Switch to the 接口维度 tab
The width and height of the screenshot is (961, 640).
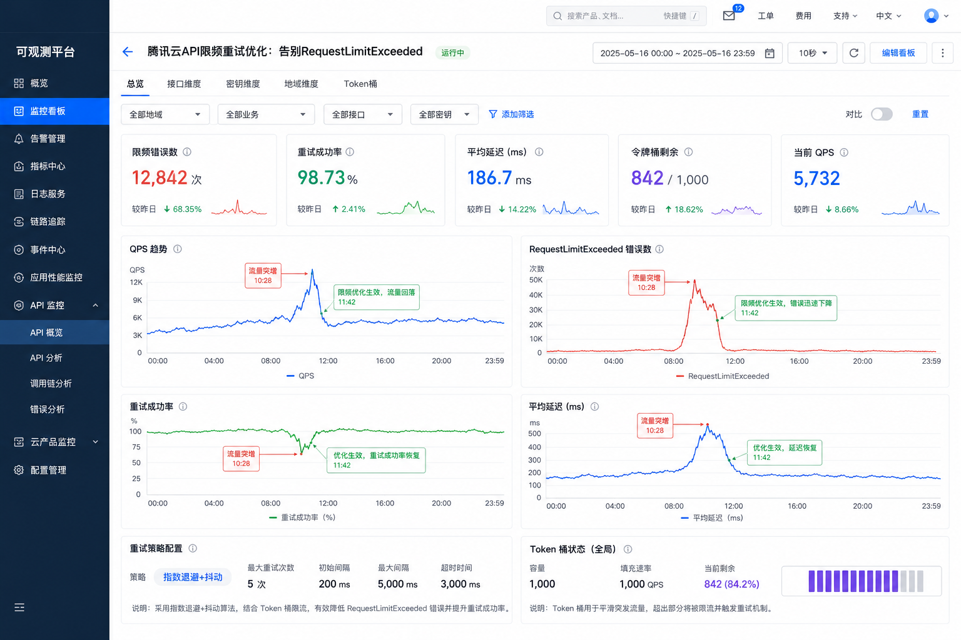(x=184, y=84)
